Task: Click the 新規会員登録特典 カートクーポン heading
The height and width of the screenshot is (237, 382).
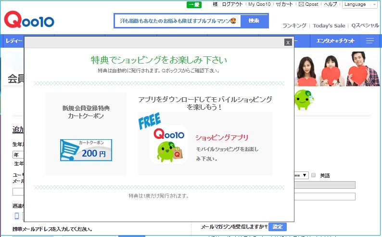Action: point(86,112)
